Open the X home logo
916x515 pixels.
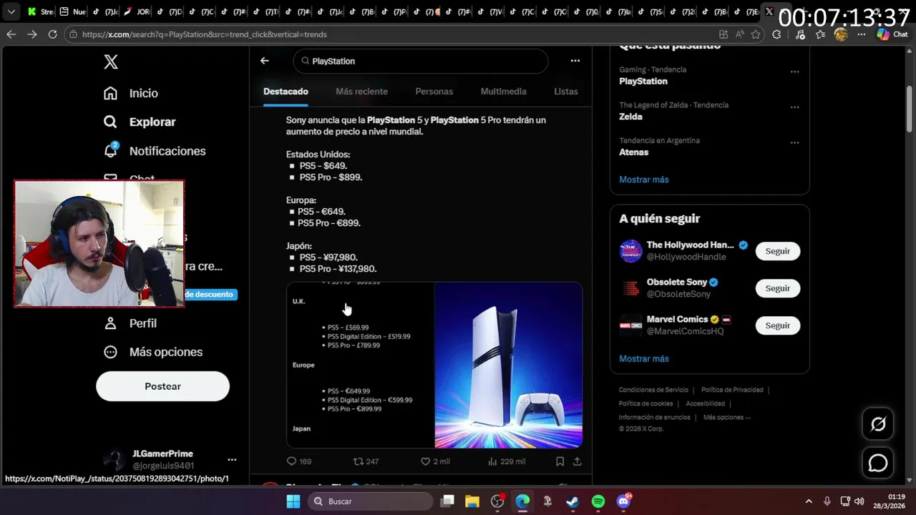tap(111, 62)
